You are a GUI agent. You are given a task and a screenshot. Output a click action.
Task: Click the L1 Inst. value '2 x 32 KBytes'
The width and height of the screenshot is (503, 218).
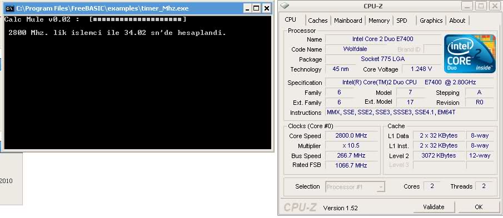(x=439, y=146)
